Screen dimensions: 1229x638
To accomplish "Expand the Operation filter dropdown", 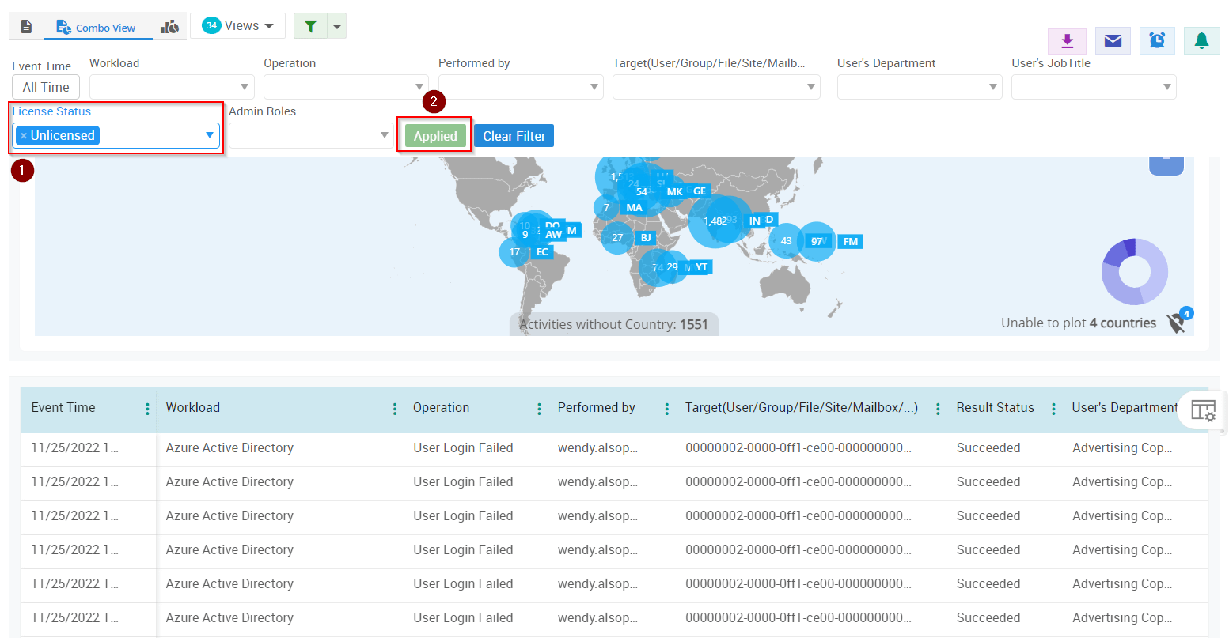I will pos(346,87).
